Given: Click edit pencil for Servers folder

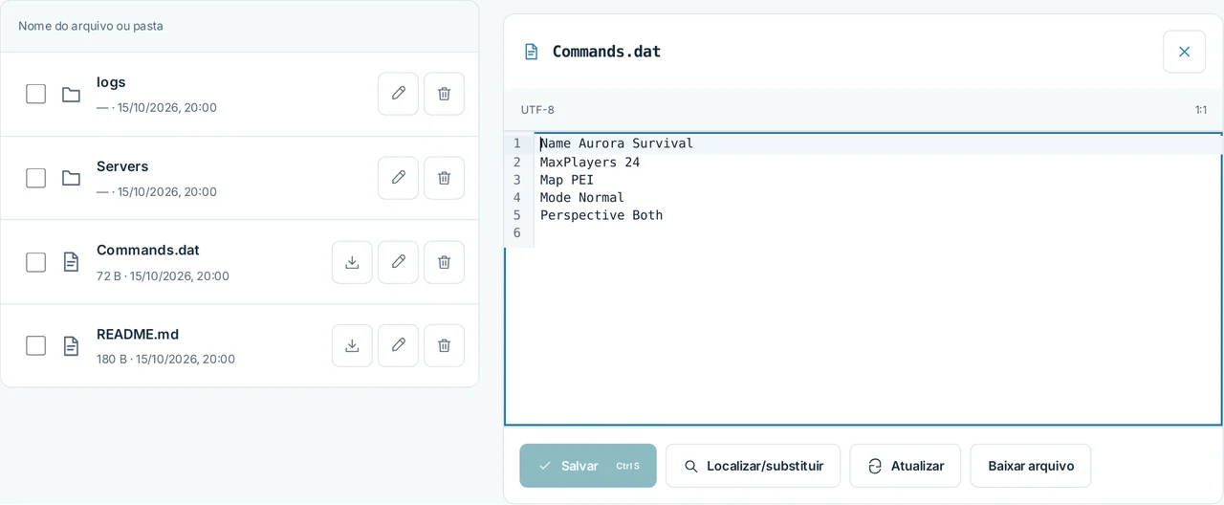Looking at the screenshot, I should (x=398, y=178).
